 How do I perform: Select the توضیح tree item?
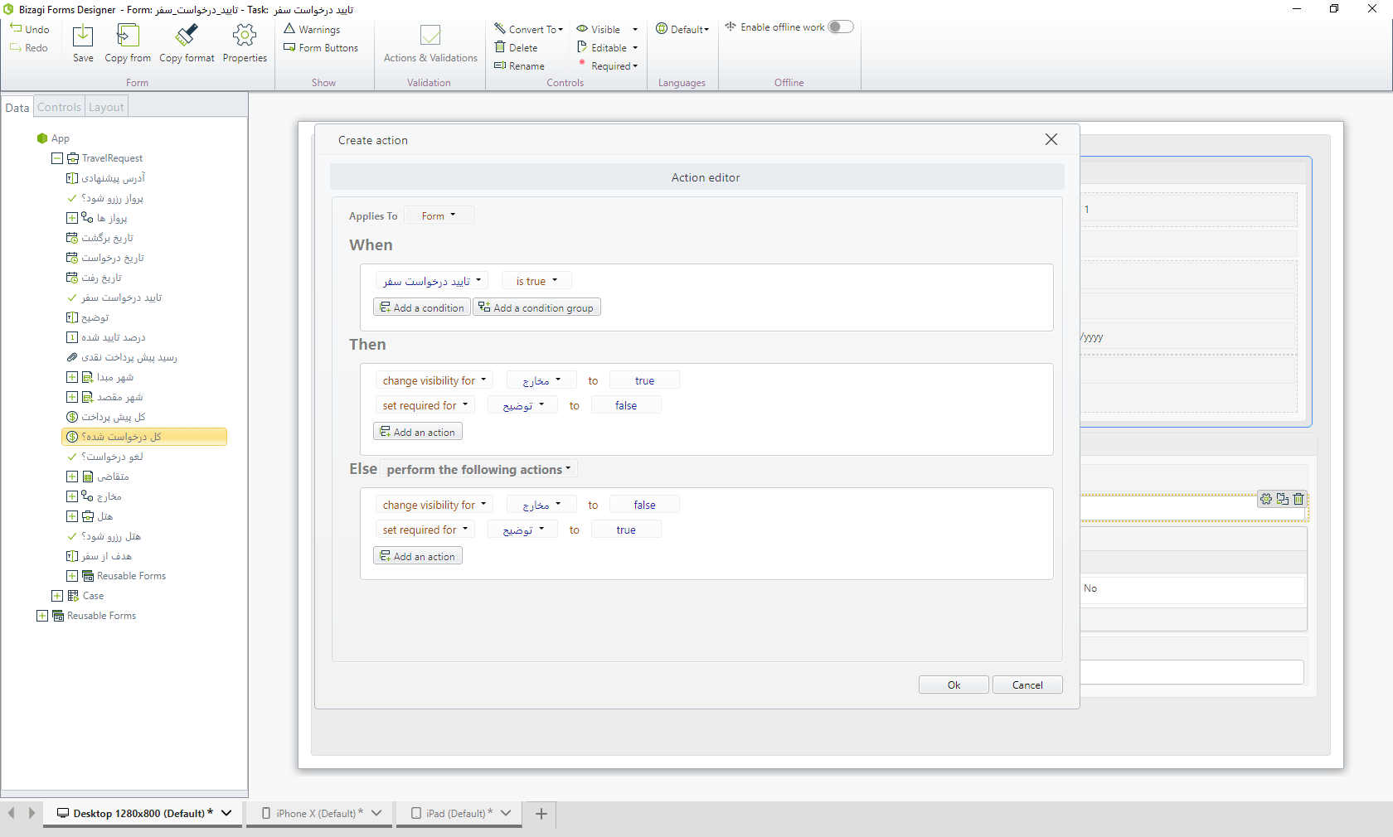point(88,317)
